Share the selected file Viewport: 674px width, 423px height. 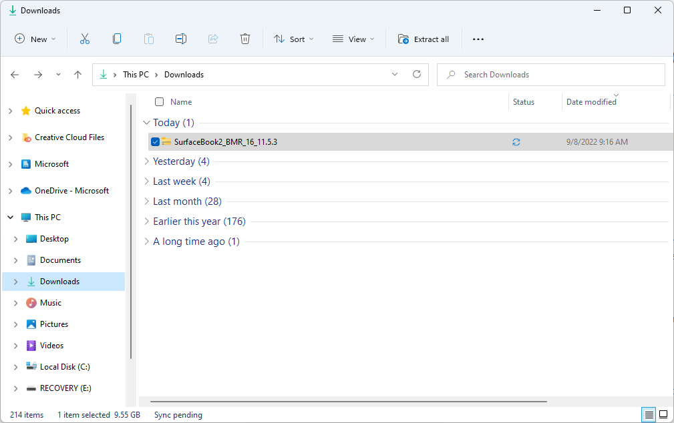click(x=213, y=39)
